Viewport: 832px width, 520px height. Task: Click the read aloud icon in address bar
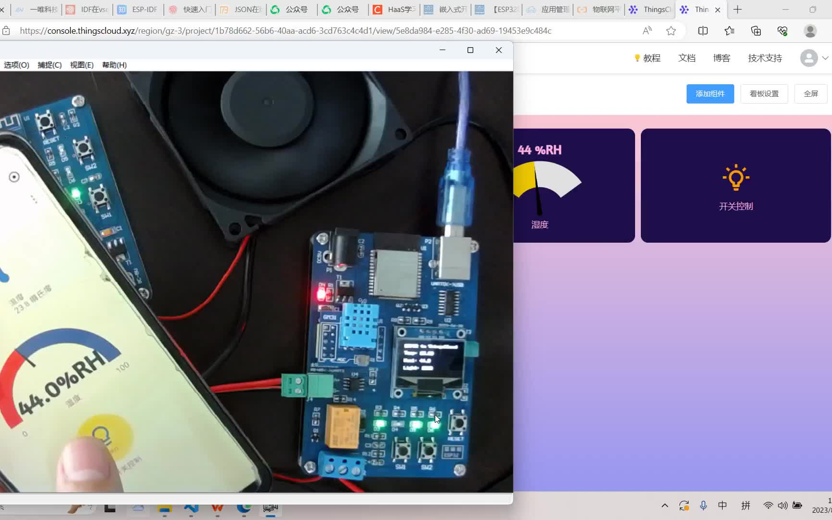[x=647, y=31]
